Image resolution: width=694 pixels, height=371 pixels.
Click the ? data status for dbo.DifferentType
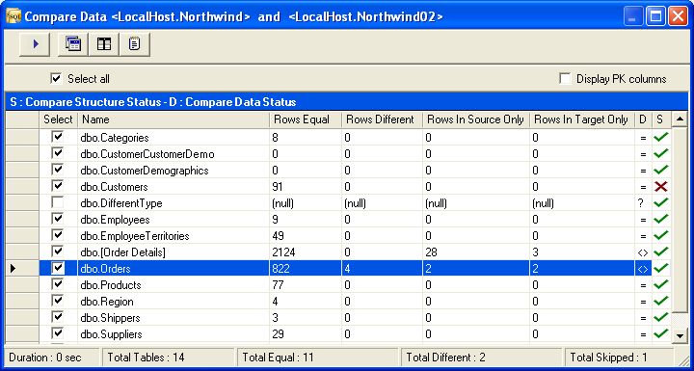click(640, 203)
